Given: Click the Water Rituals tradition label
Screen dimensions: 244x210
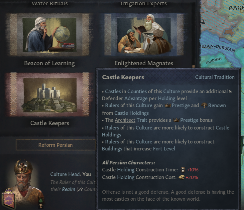Looking at the screenshot, I should pyautogui.click(x=50, y=3).
